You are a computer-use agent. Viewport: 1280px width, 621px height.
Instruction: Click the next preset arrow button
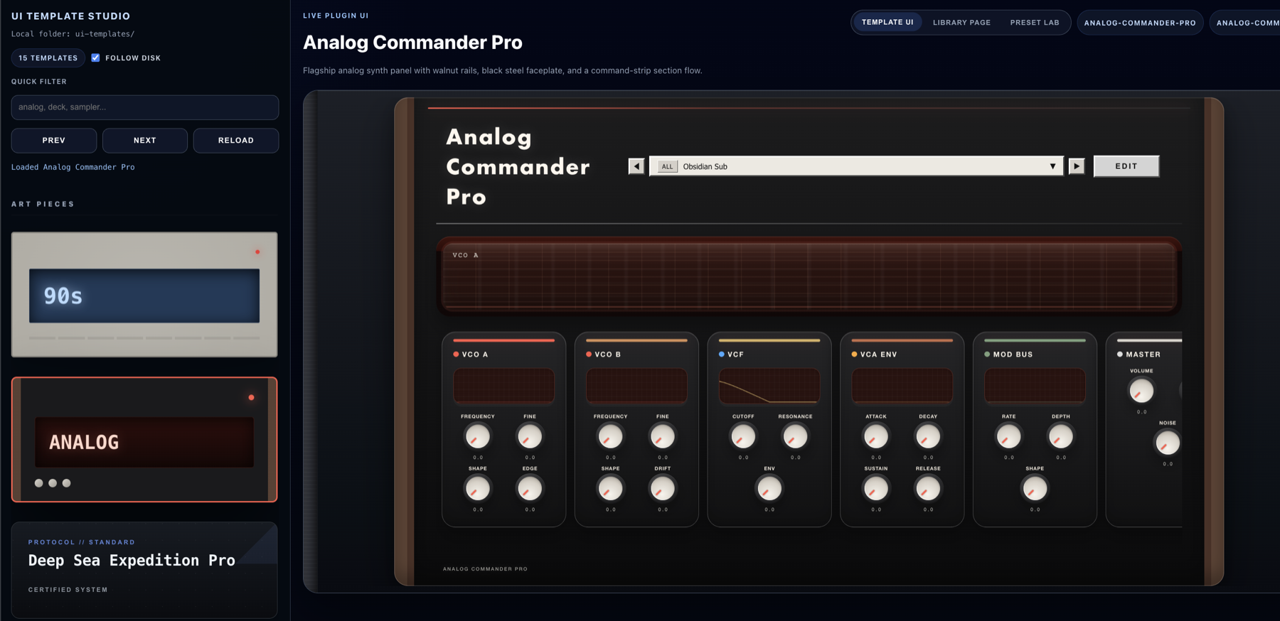coord(1077,166)
